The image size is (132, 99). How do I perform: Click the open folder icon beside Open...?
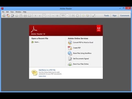32,42
